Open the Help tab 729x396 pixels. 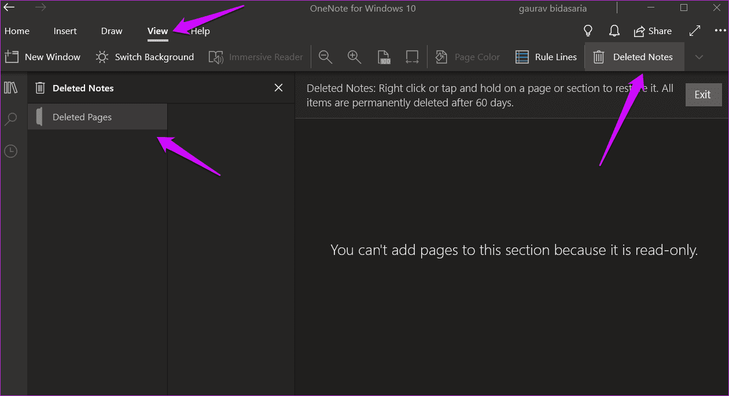point(200,31)
